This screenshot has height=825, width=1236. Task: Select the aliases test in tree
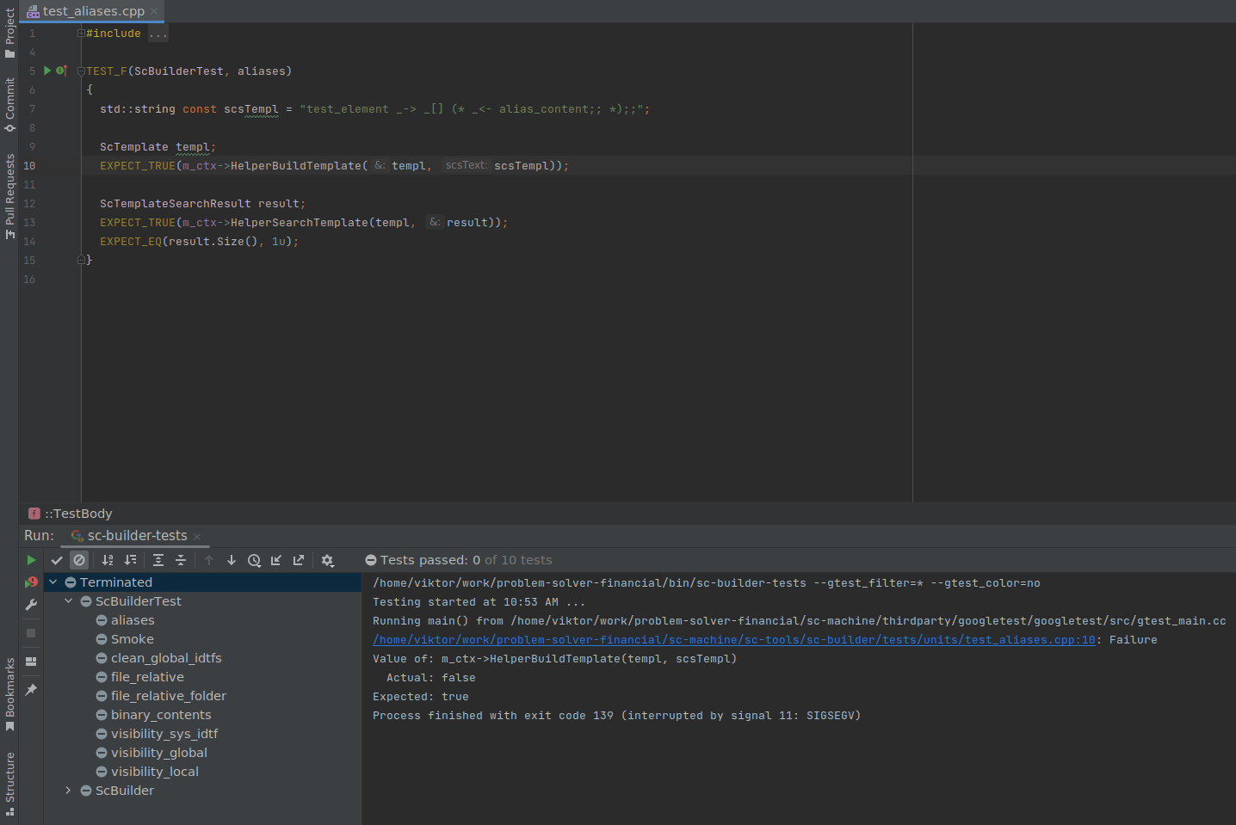[133, 620]
